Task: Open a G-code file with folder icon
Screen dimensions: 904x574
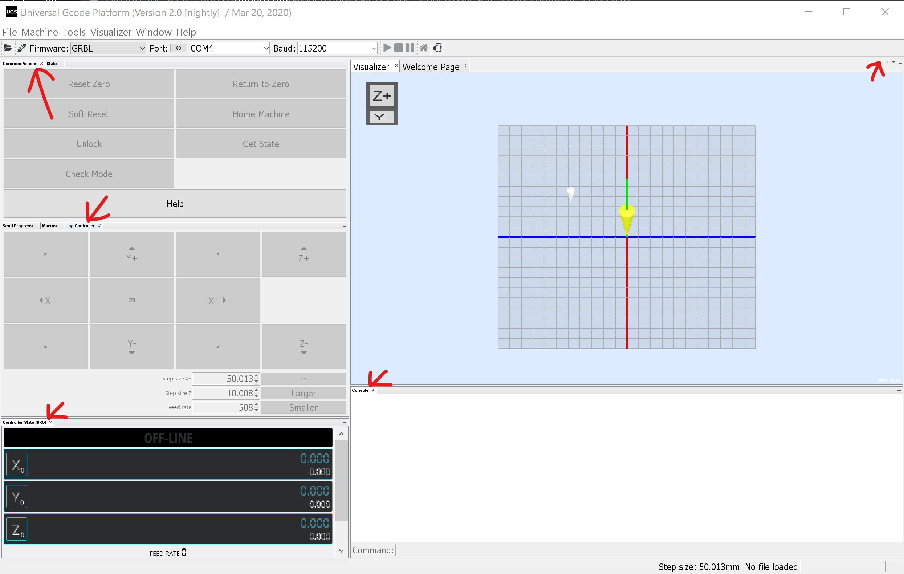Action: (8, 48)
